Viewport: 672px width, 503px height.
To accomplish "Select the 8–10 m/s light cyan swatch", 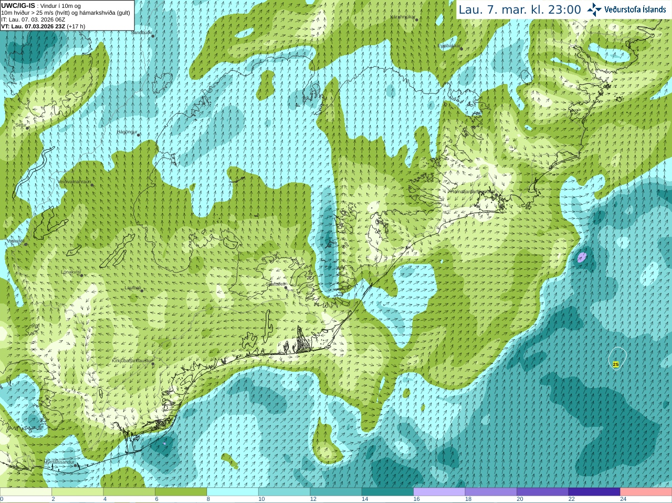I will 233,491.
